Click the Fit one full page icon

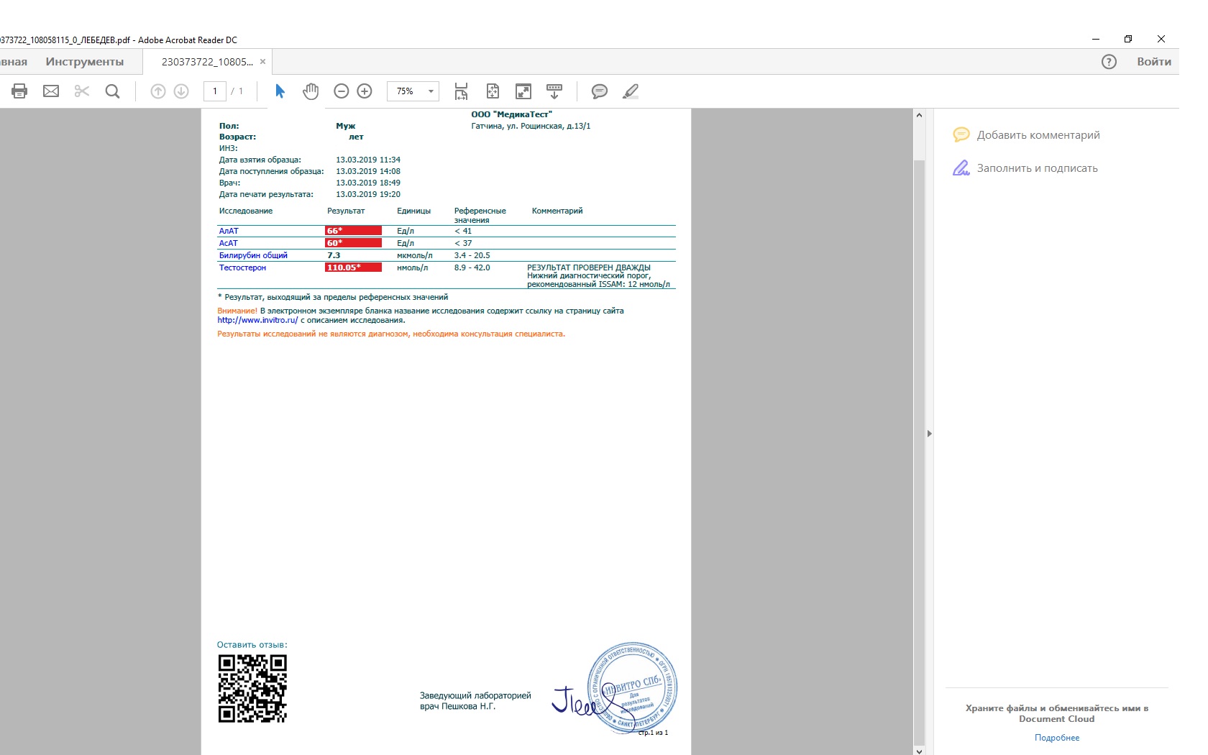tap(493, 91)
